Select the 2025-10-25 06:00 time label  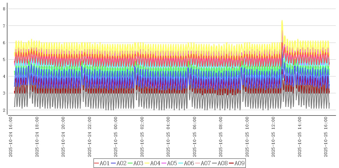[195, 137]
